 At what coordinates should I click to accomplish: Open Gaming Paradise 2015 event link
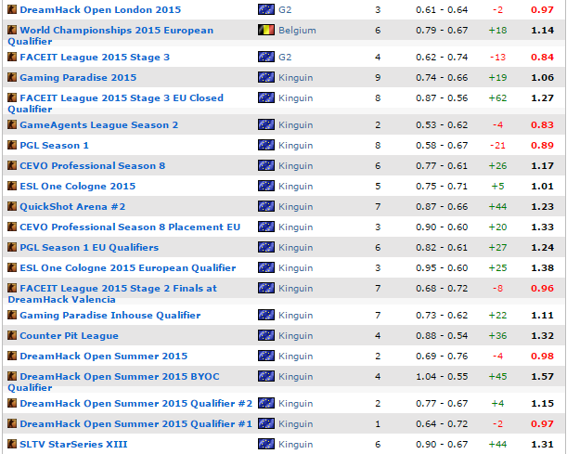[78, 77]
